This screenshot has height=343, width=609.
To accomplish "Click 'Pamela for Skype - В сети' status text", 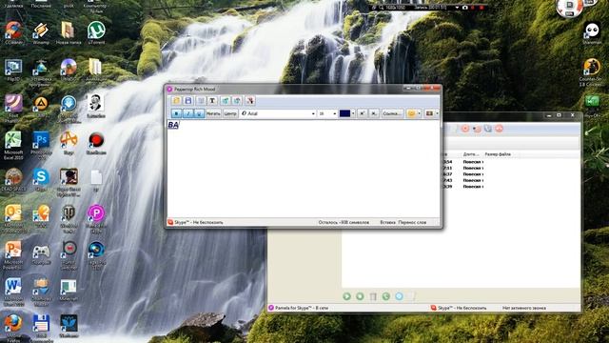I will [x=302, y=308].
